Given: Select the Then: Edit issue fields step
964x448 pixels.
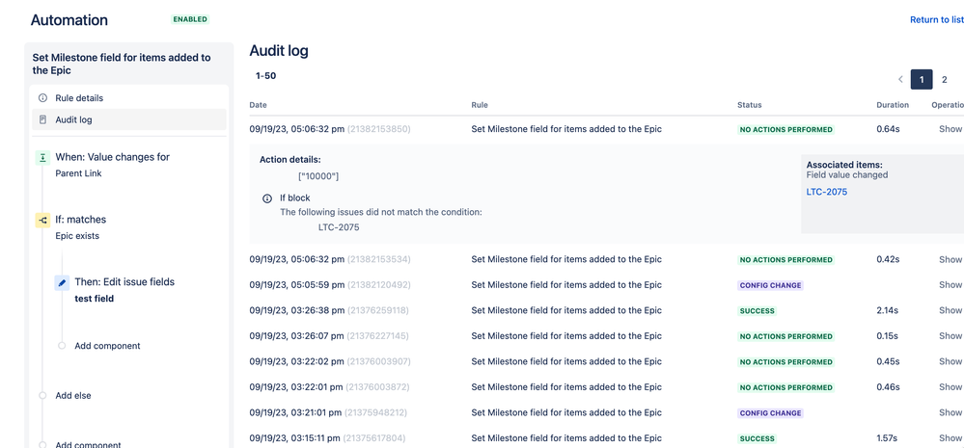Looking at the screenshot, I should point(124,282).
